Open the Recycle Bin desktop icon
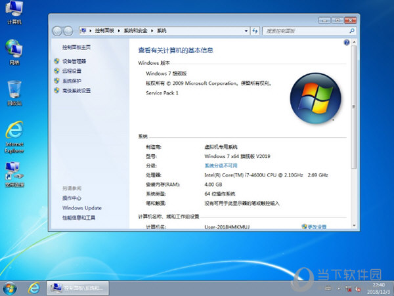 tap(14, 93)
